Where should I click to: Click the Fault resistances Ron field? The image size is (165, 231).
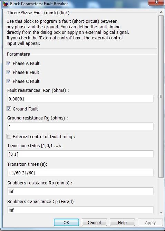tap(80, 99)
